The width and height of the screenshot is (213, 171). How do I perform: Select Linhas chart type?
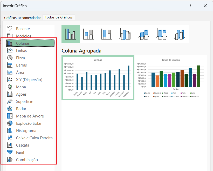tap(21, 51)
